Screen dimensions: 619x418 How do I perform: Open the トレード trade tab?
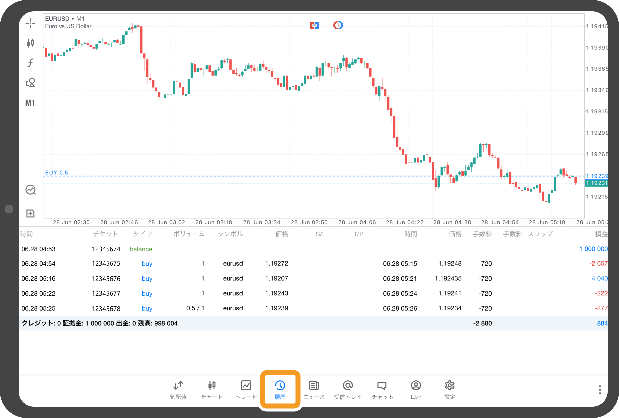(246, 389)
